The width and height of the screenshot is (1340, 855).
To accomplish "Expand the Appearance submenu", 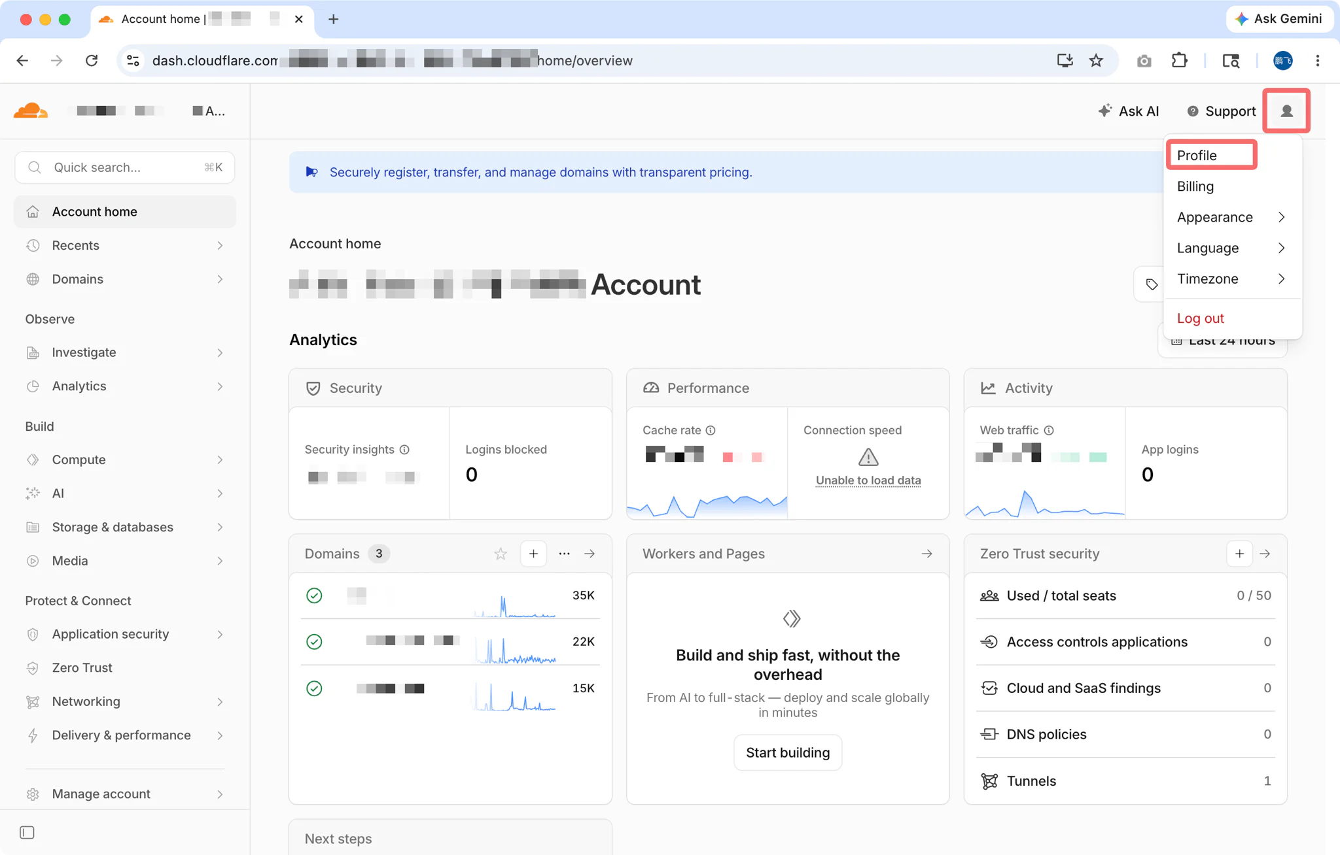I will pos(1232,217).
